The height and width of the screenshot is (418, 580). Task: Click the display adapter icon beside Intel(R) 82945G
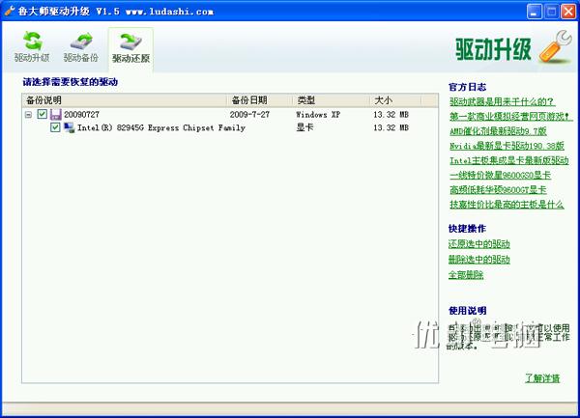click(70, 127)
